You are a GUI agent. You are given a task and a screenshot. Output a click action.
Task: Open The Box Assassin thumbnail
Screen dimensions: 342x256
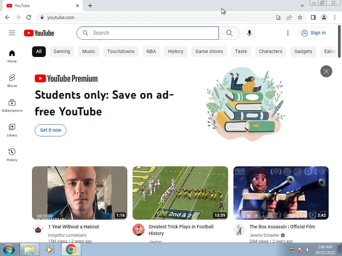(x=281, y=193)
